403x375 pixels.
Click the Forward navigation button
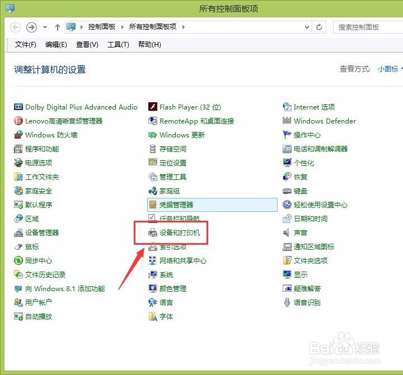pyautogui.click(x=31, y=27)
